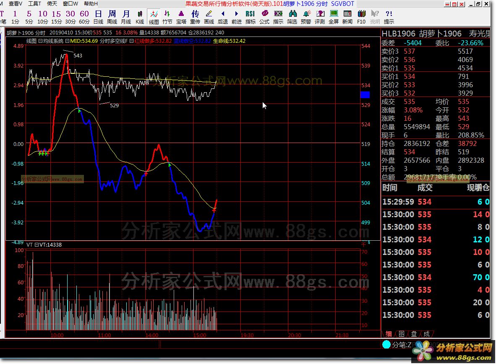Switch to the 成 trades tab

[x=427, y=334]
